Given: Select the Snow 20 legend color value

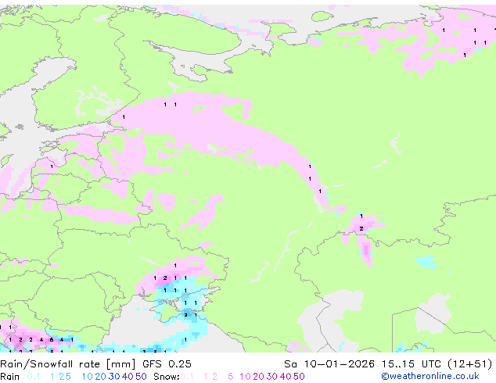Looking at the screenshot, I should pos(258,377).
